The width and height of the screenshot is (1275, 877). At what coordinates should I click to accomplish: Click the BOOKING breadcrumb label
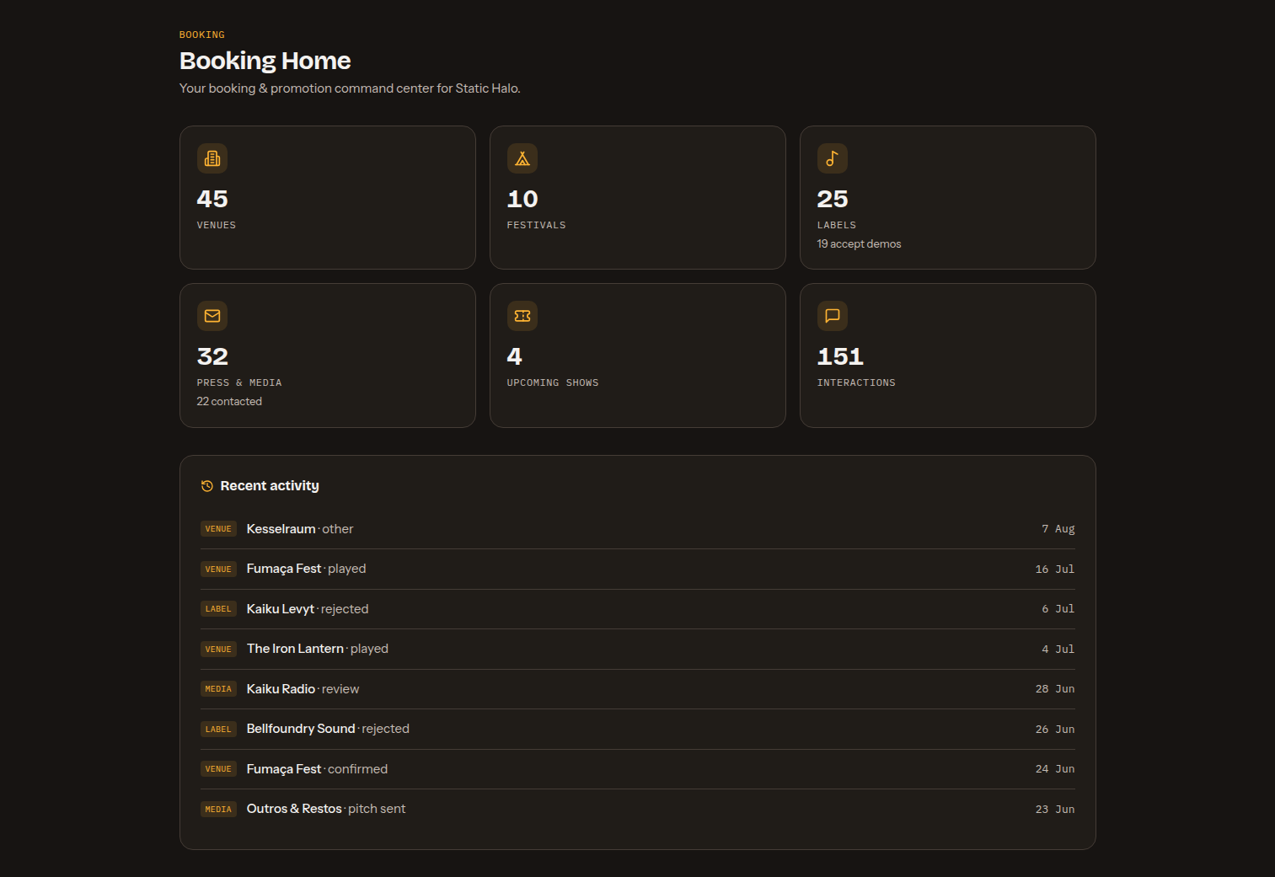[x=202, y=35]
